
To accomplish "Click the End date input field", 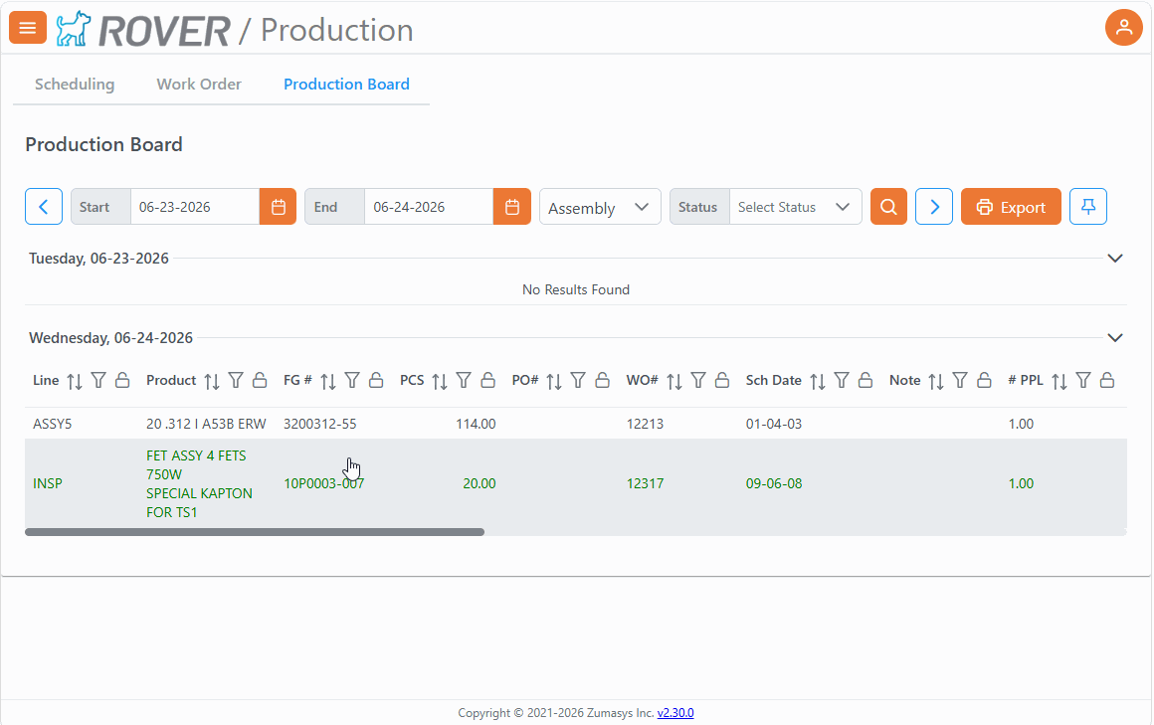I will coord(429,207).
